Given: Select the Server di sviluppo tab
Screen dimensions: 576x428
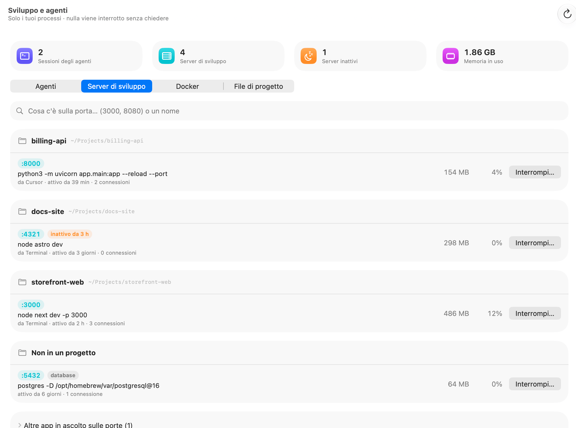Looking at the screenshot, I should pos(117,86).
